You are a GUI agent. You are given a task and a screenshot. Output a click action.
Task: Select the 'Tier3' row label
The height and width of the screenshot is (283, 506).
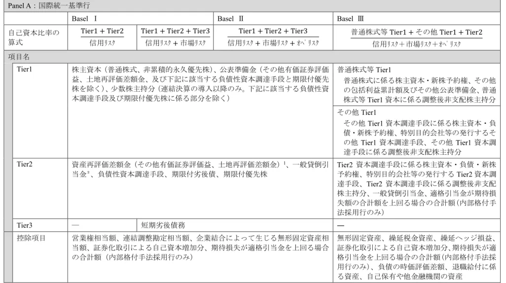point(25,225)
